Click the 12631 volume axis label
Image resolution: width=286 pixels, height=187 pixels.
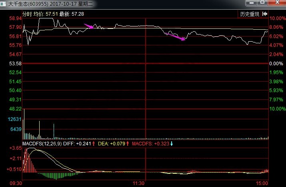coord(15,119)
